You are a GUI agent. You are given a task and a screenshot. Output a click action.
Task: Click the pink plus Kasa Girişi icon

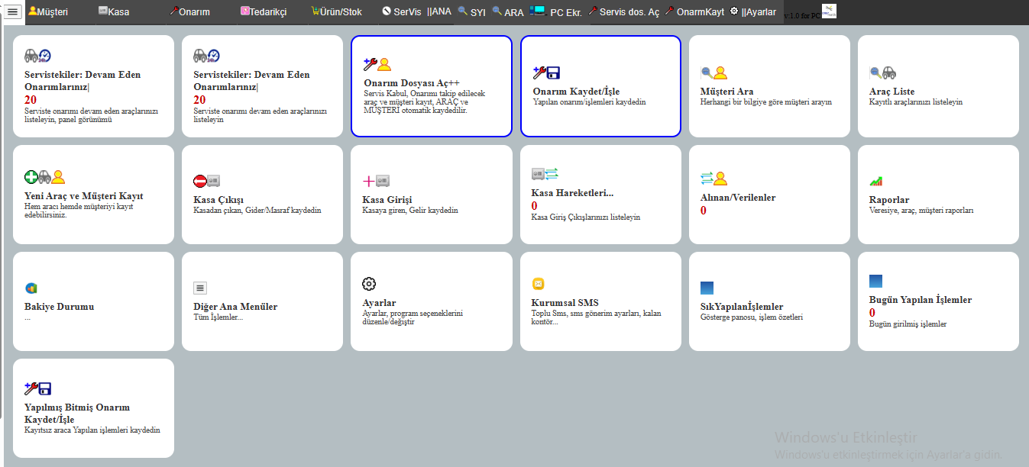coord(376,181)
